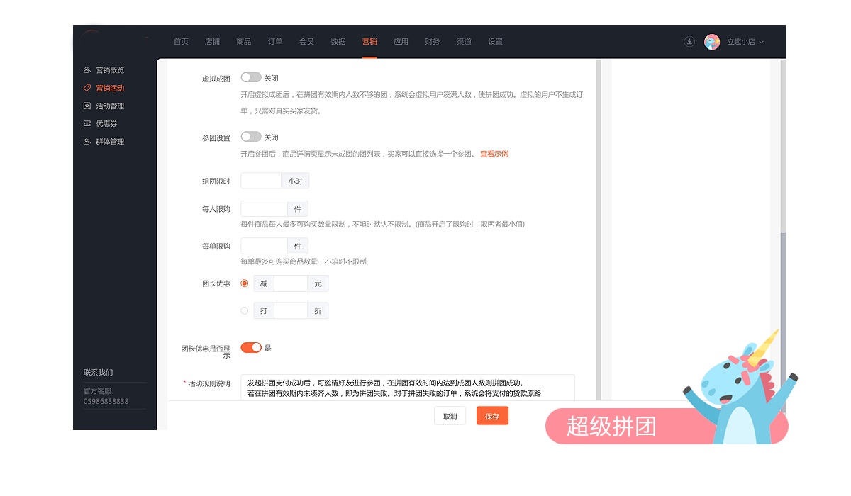Click the 活动管理 sidebar icon
Viewport: 851px width, 496px height.
[87, 106]
